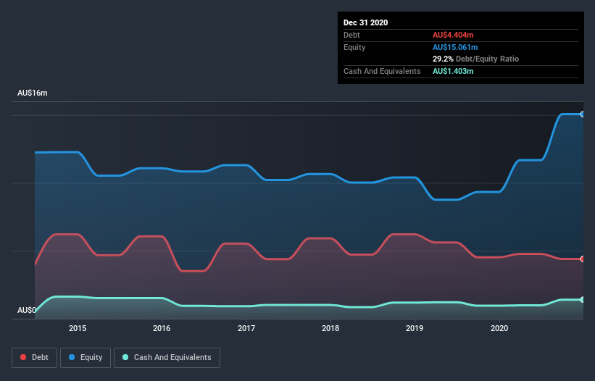Viewport: 595px width, 381px height.
Task: Click the 2016 x-axis label
Action: (x=162, y=328)
